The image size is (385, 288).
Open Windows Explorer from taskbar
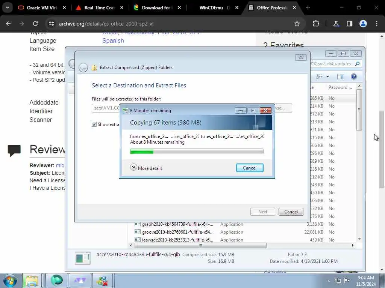(x=32, y=280)
